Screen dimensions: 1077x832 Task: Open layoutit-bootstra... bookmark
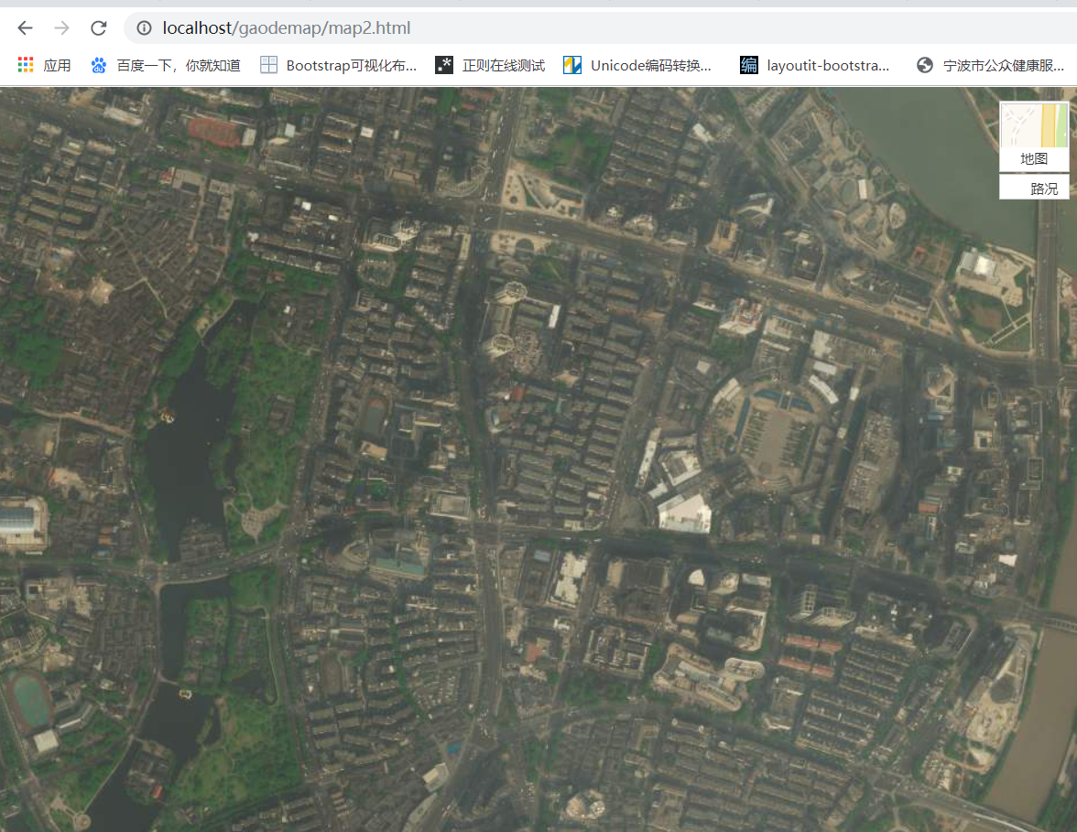(828, 65)
